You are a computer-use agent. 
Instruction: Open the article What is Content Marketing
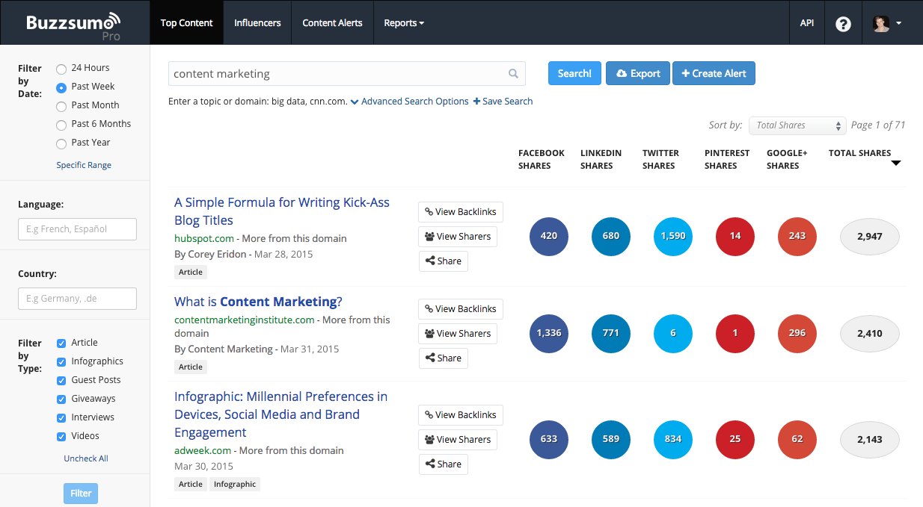click(257, 301)
